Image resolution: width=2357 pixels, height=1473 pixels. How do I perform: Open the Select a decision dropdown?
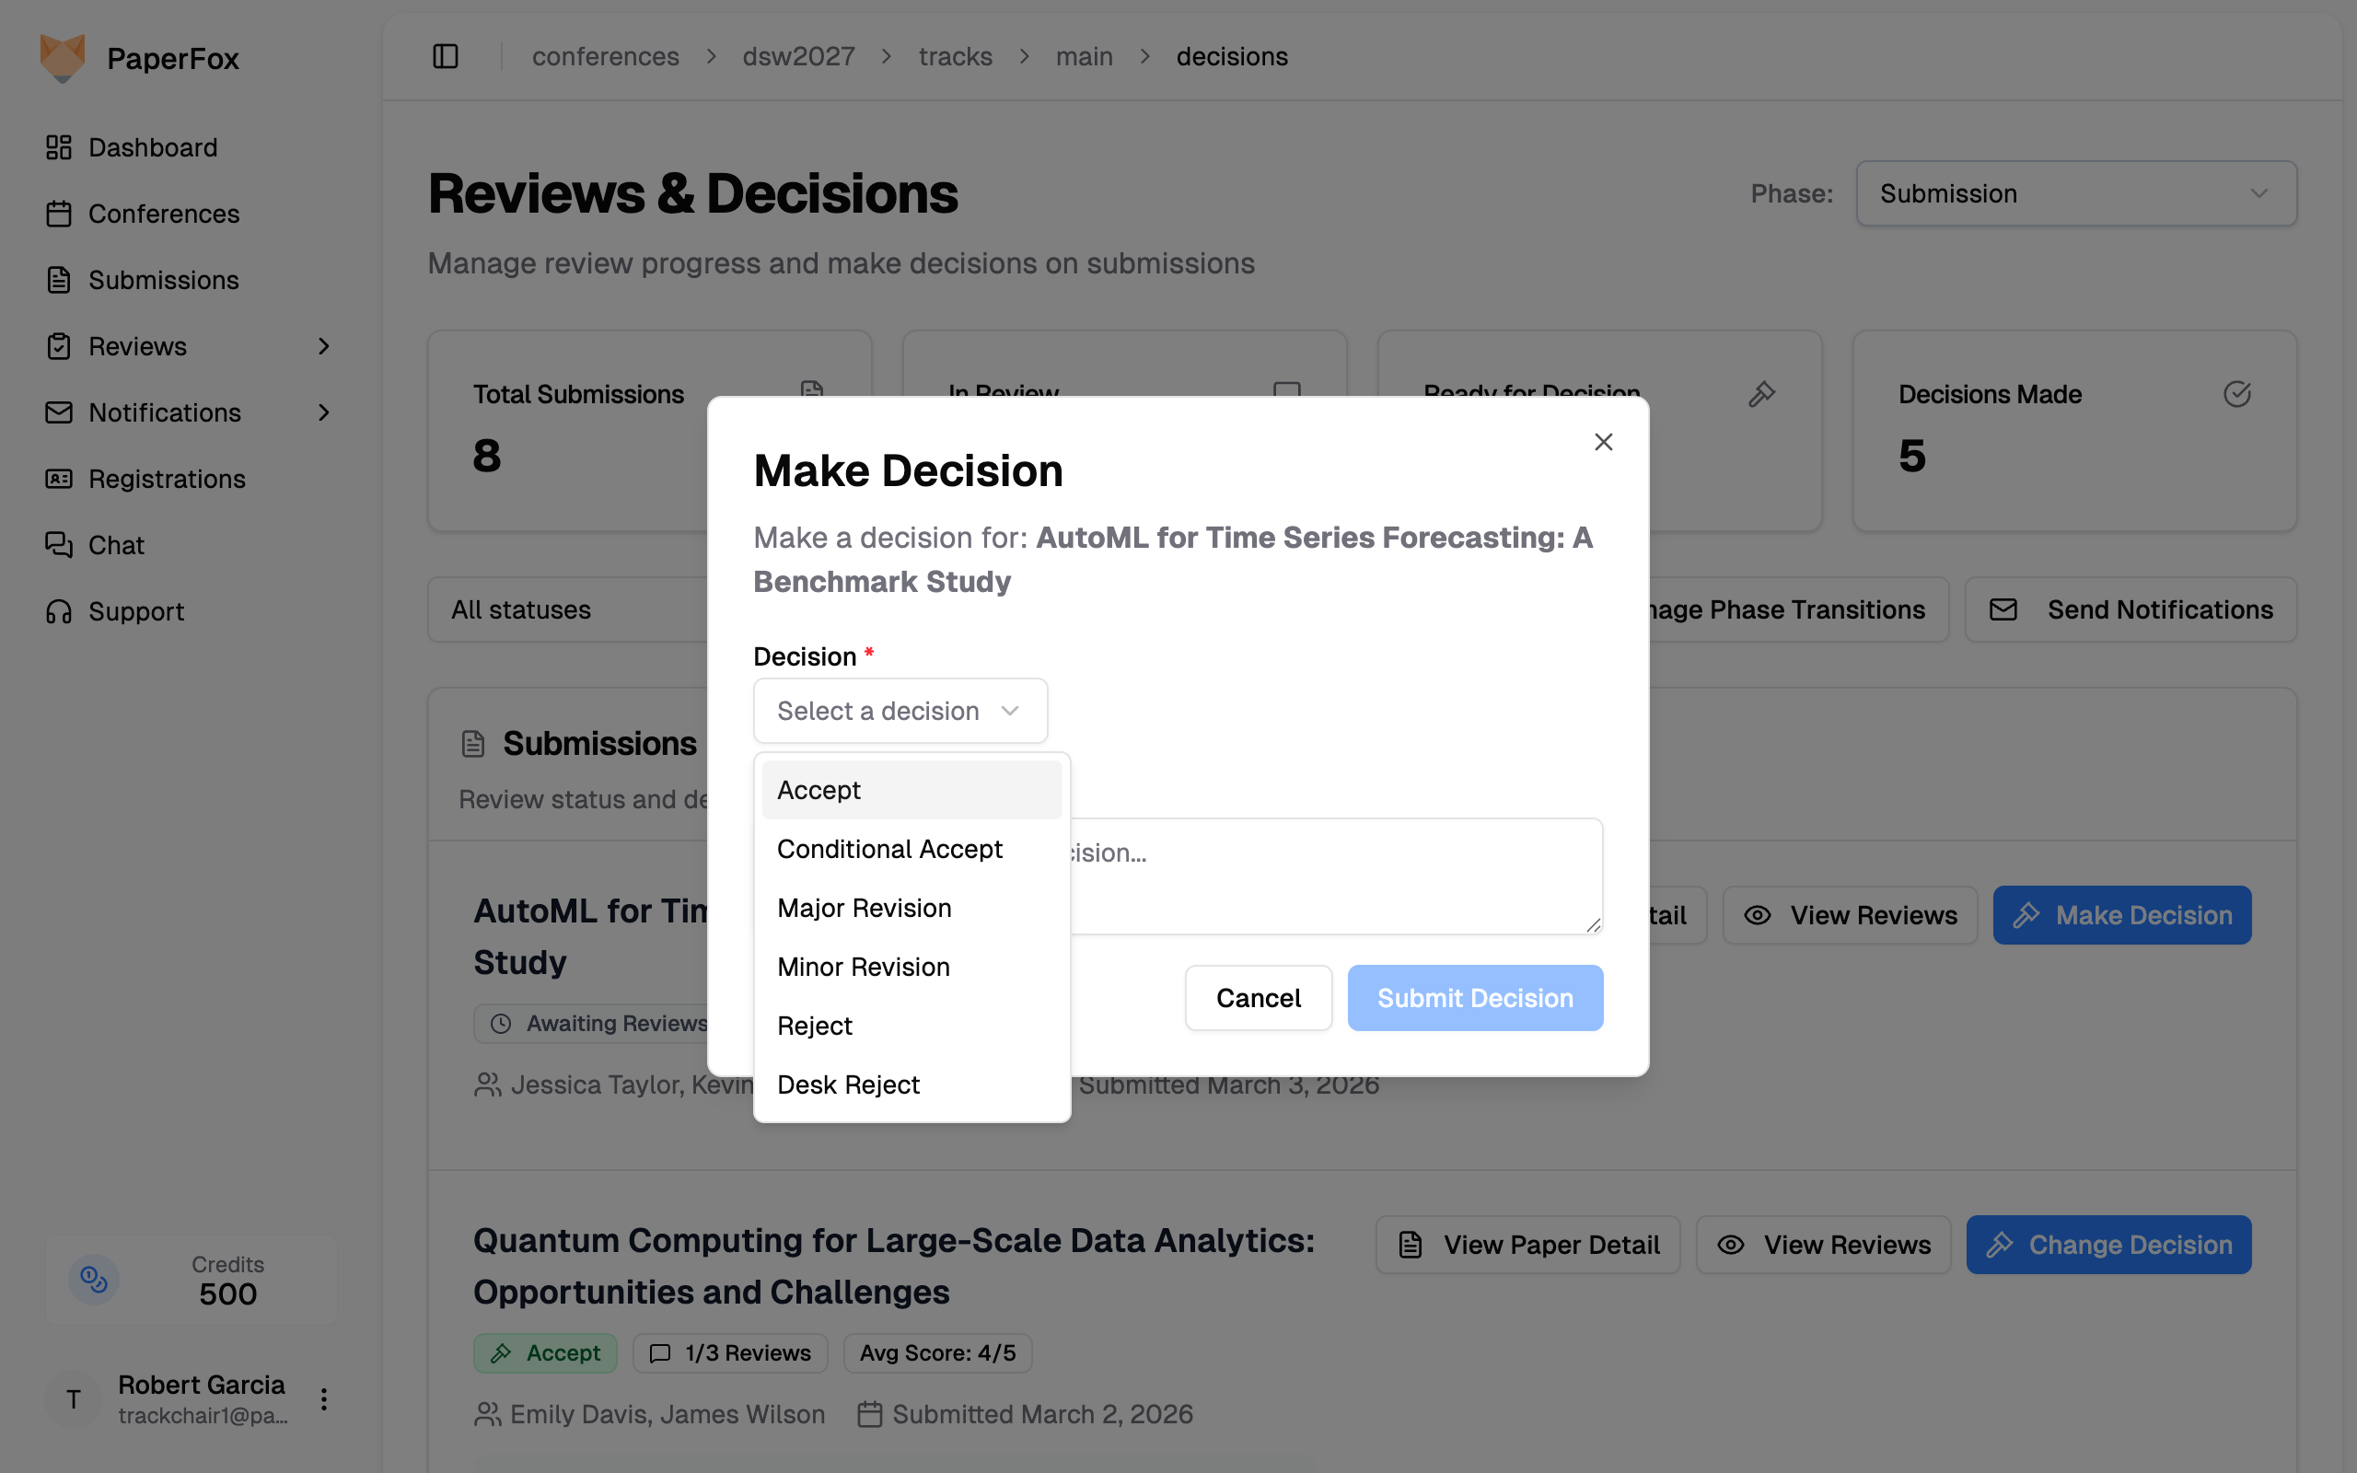coord(900,711)
